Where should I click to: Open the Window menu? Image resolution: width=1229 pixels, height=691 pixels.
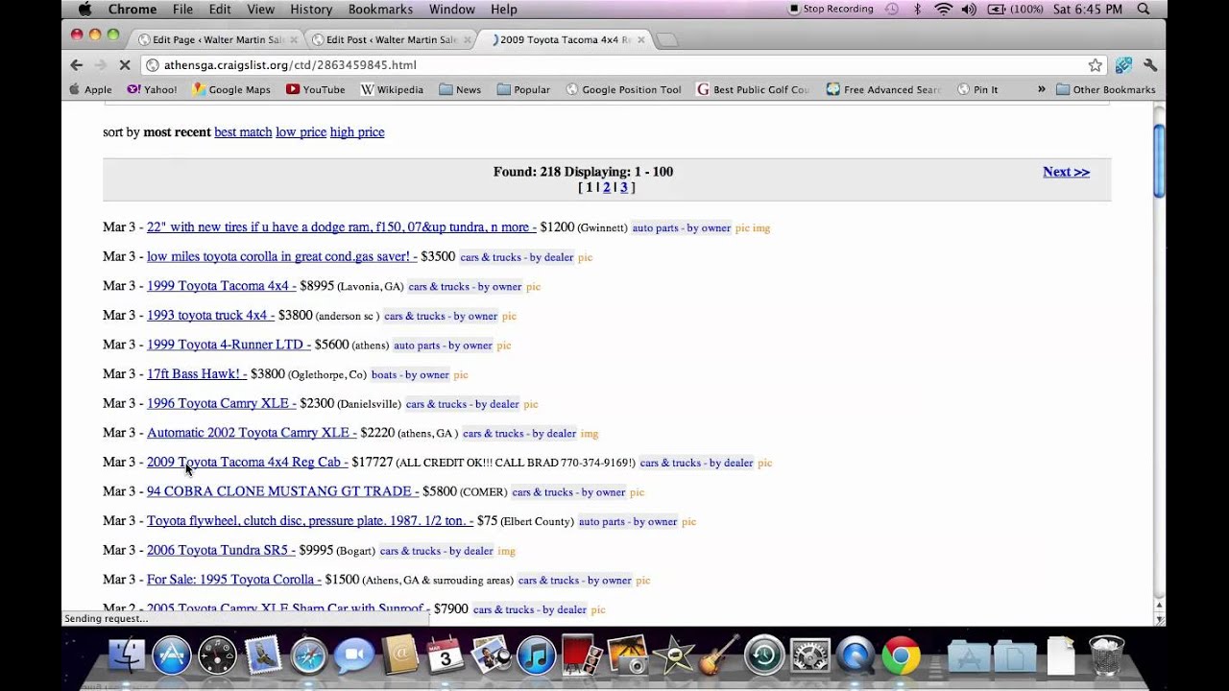451,9
